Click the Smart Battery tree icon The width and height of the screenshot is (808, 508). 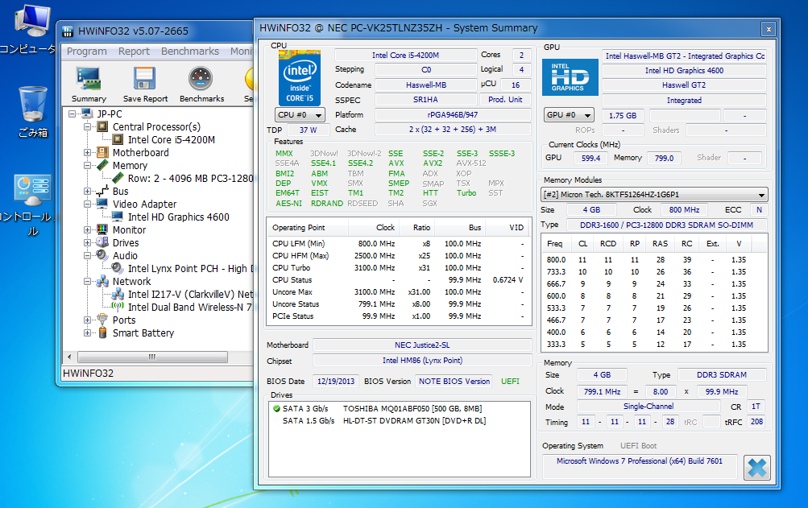click(x=102, y=332)
